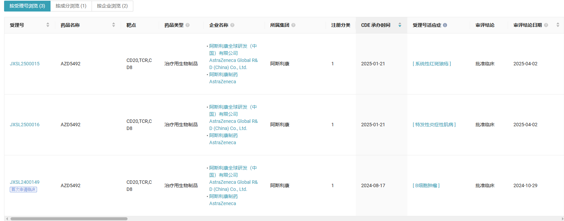Click 靶点 column header
The width and height of the screenshot is (564, 221).
(x=131, y=25)
